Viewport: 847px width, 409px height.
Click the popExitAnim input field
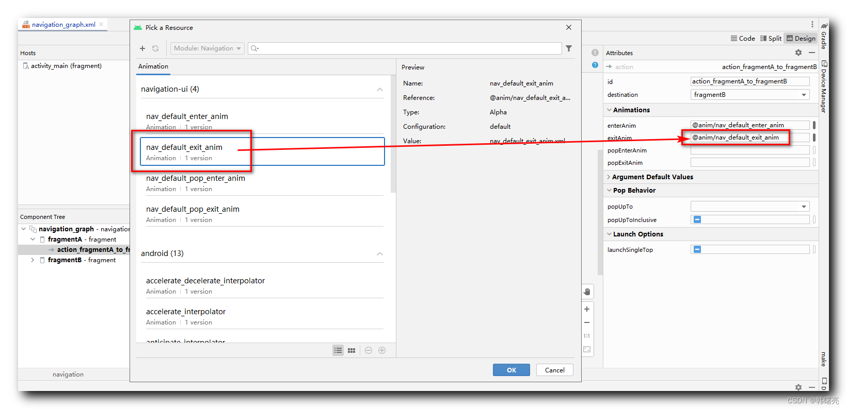point(750,162)
